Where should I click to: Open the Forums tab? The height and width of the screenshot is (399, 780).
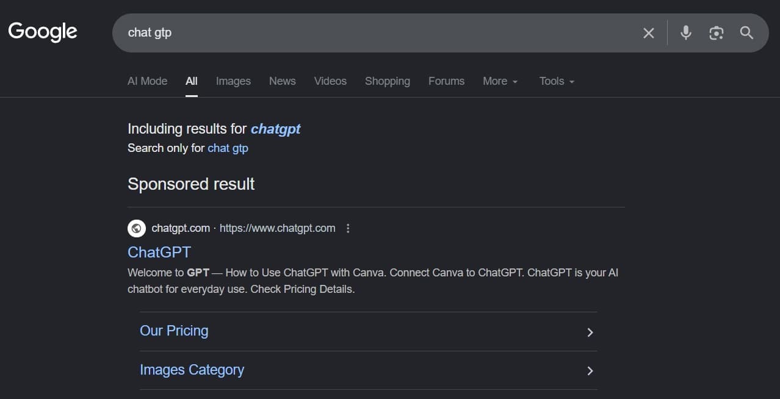(x=446, y=81)
